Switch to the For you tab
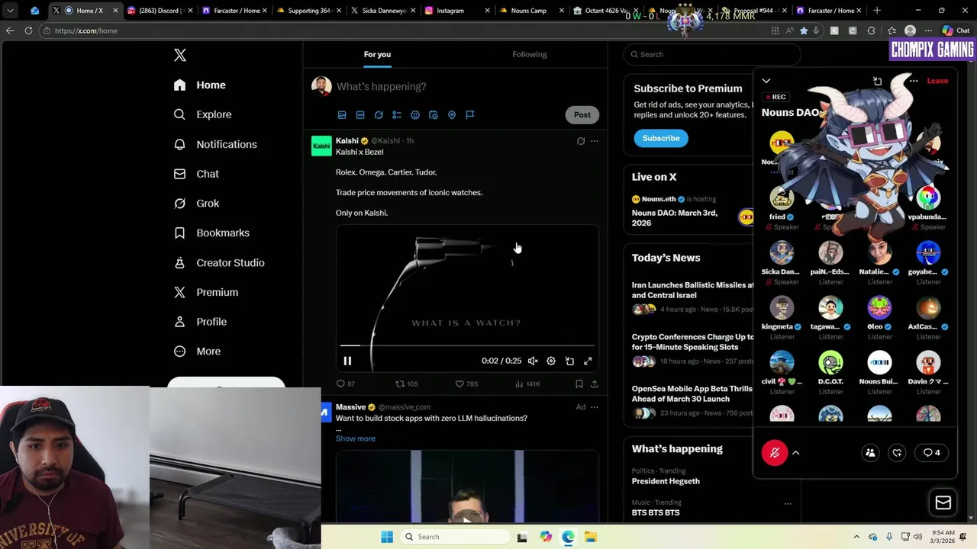This screenshot has width=977, height=549. click(x=377, y=54)
